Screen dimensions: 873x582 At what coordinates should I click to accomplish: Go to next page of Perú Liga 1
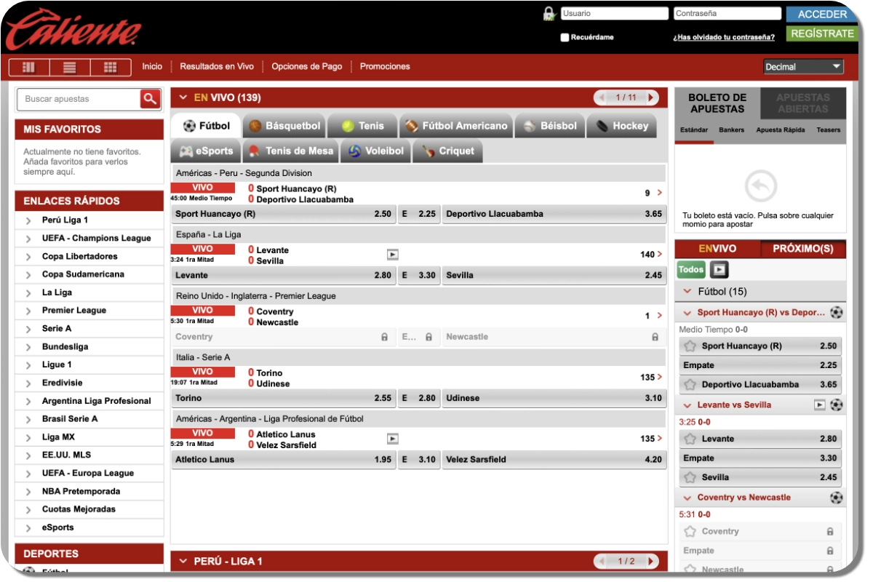[x=652, y=561]
